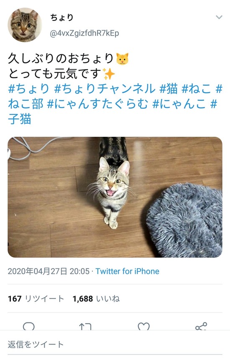Focus the 返信をツイート reply field
This screenshot has width=230, height=358.
click(x=115, y=344)
